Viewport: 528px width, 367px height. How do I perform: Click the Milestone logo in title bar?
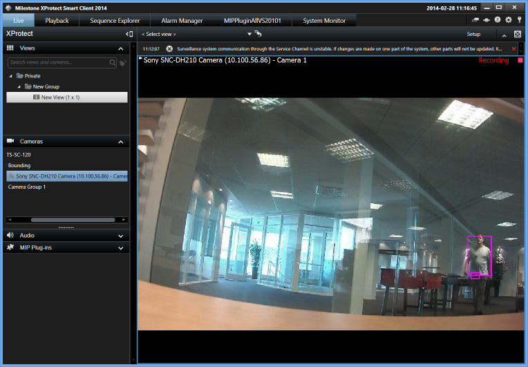(x=9, y=8)
